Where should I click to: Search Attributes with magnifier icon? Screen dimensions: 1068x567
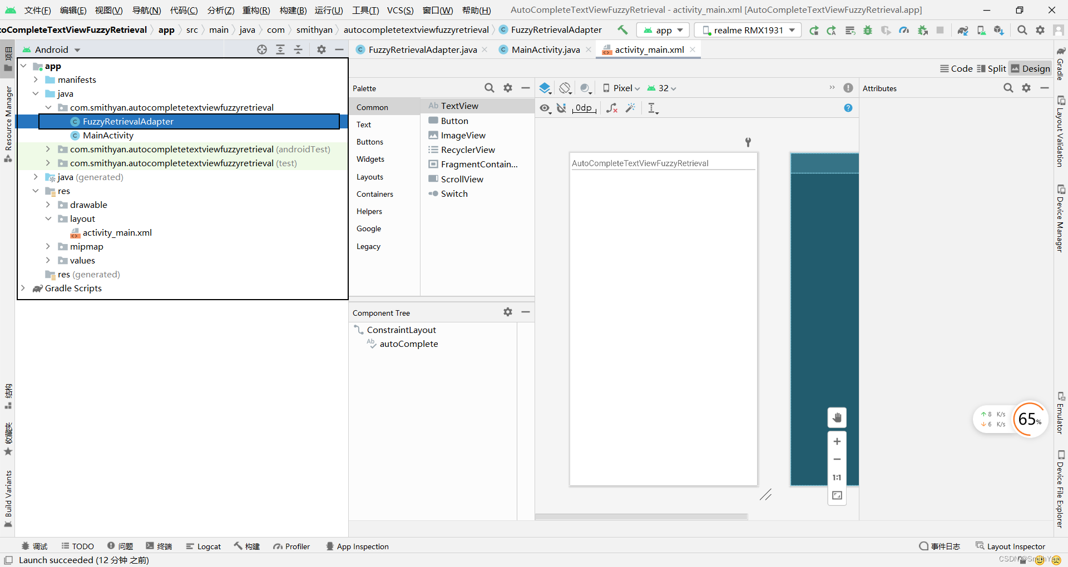[x=1008, y=88]
